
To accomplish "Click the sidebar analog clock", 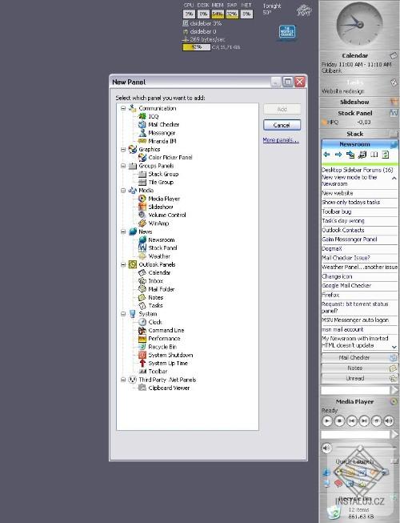I will (x=359, y=24).
